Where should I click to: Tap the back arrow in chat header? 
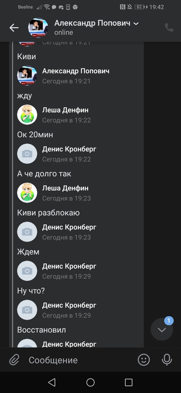14,28
